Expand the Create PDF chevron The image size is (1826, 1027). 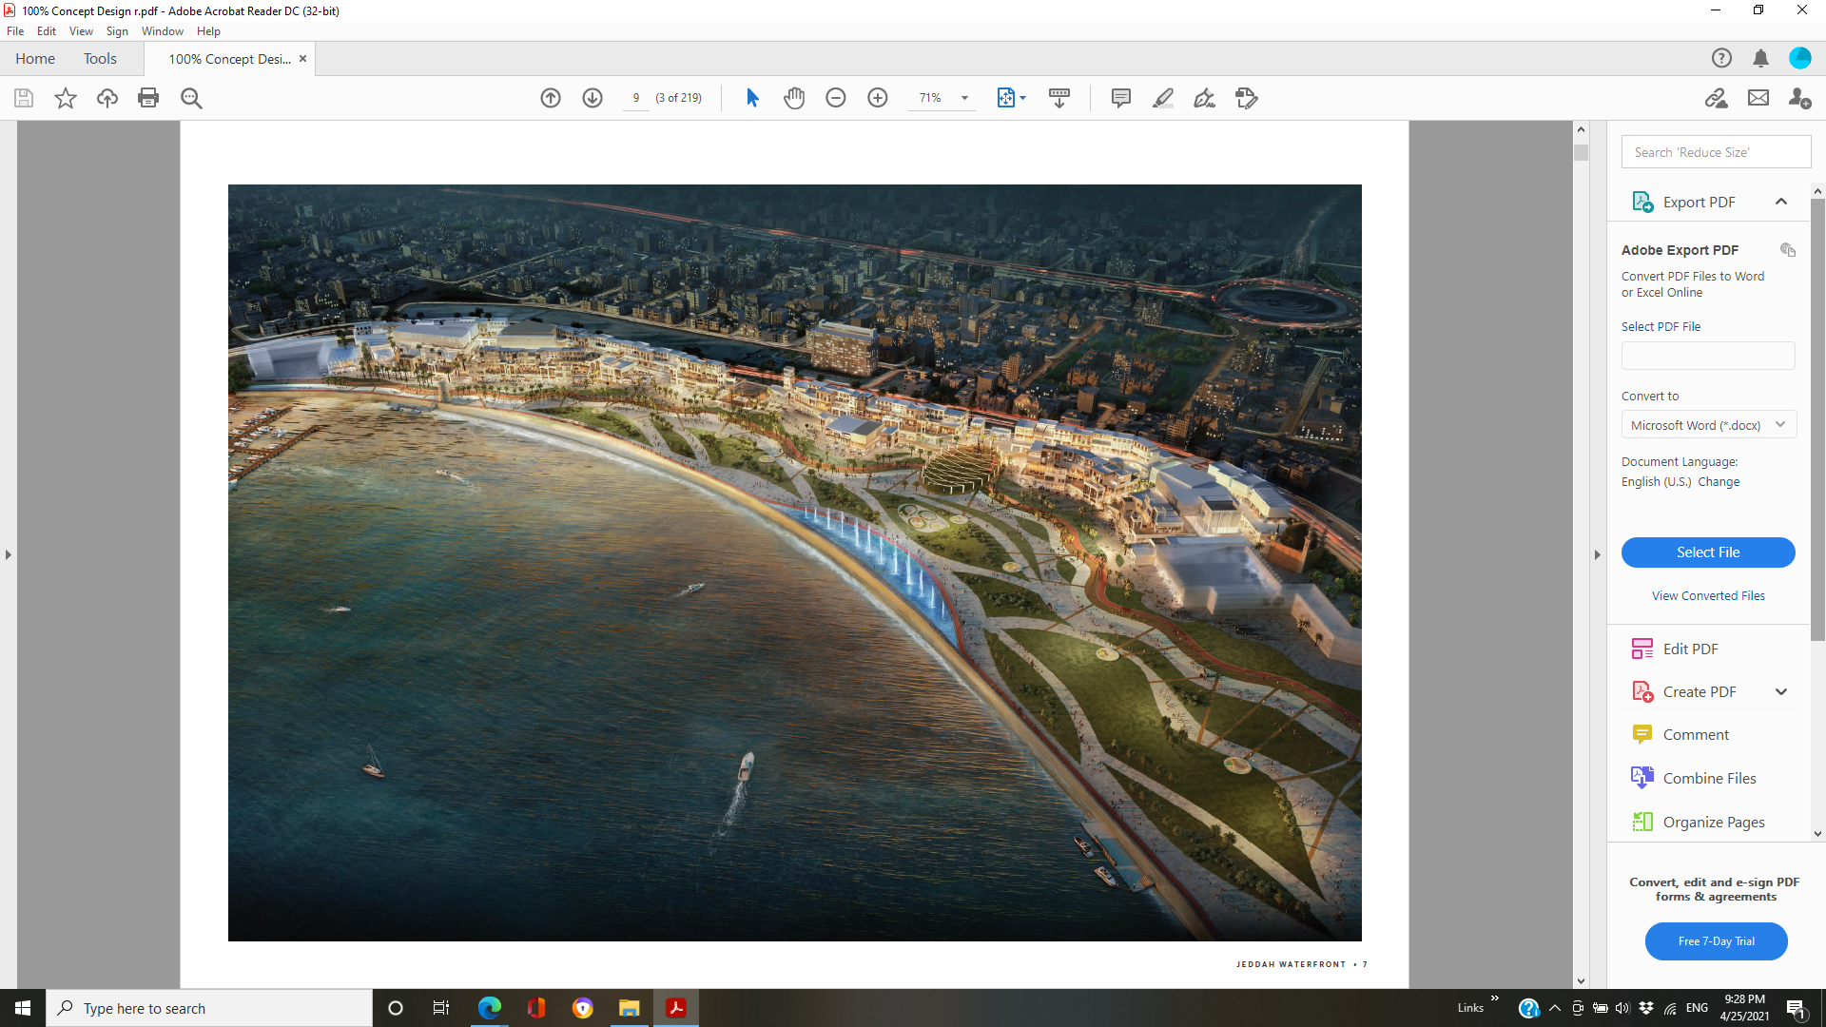1781,691
